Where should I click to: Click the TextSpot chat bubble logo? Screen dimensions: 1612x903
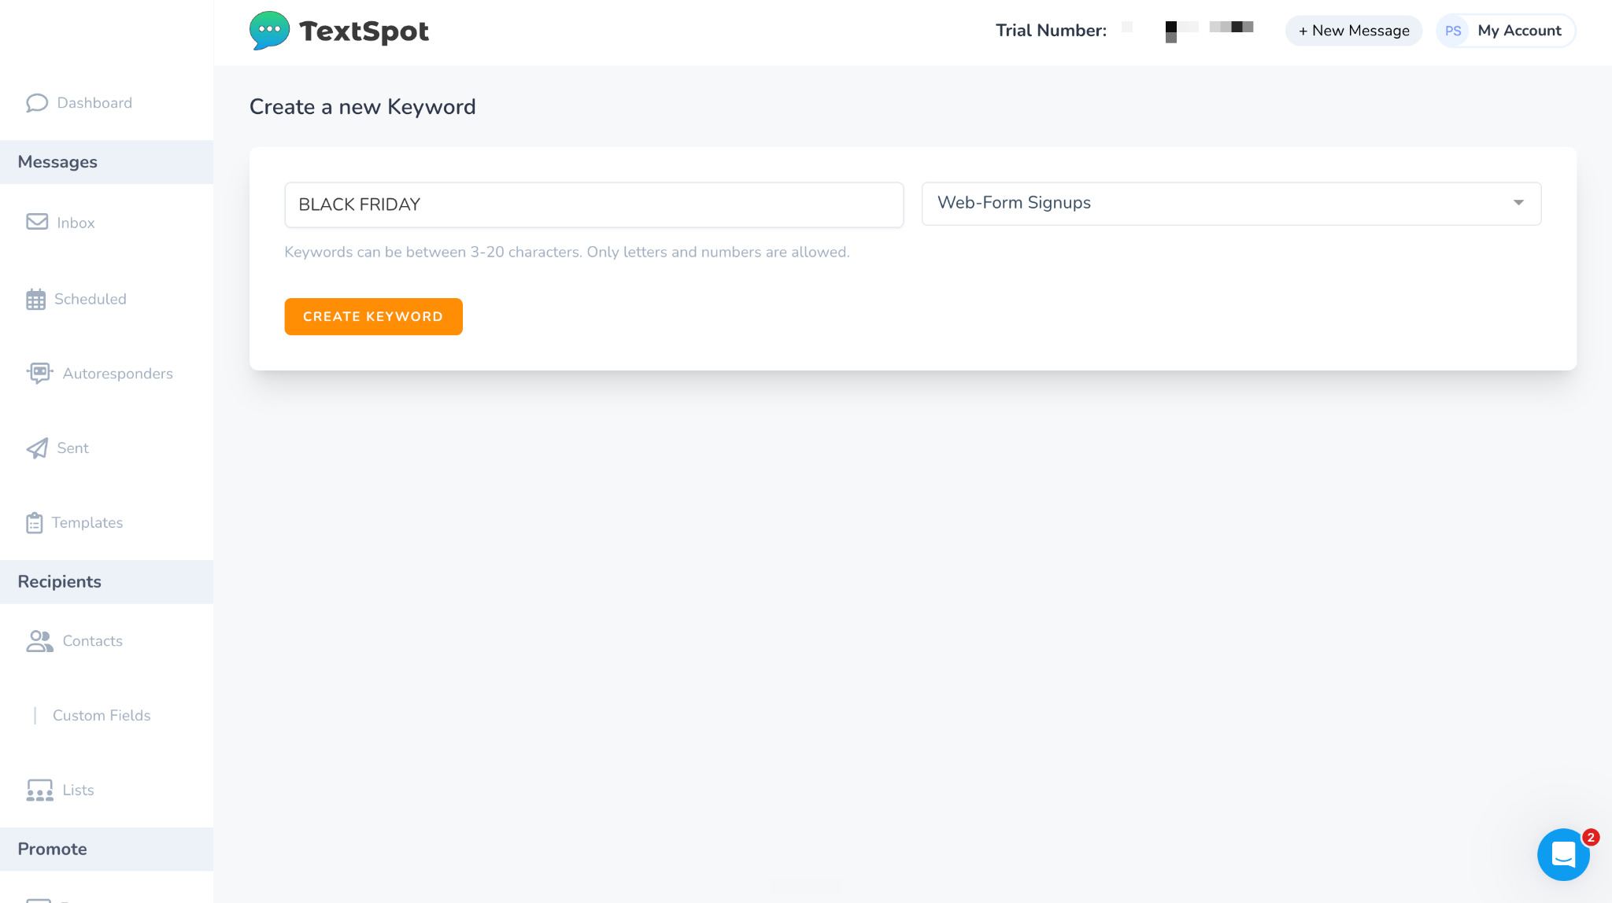(269, 31)
